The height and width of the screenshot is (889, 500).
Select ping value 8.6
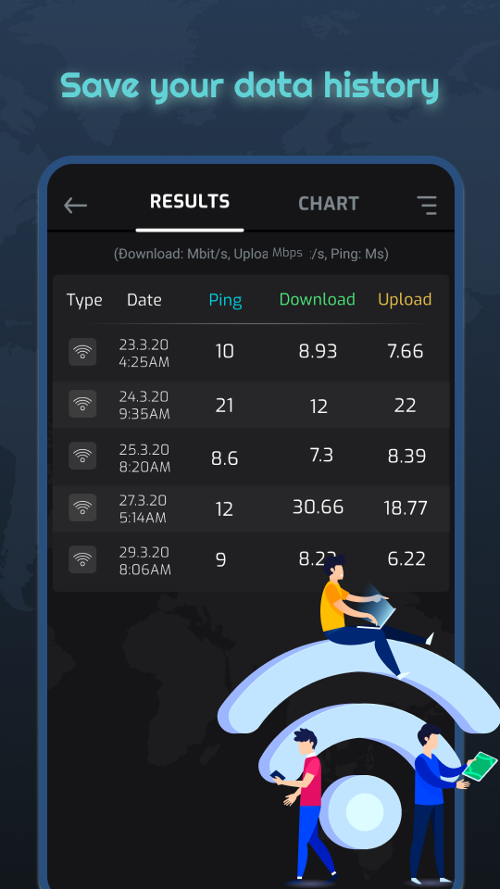(224, 458)
